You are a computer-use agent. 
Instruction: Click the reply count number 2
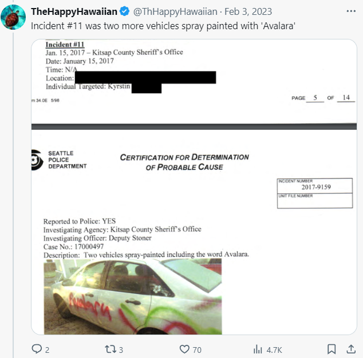47,350
